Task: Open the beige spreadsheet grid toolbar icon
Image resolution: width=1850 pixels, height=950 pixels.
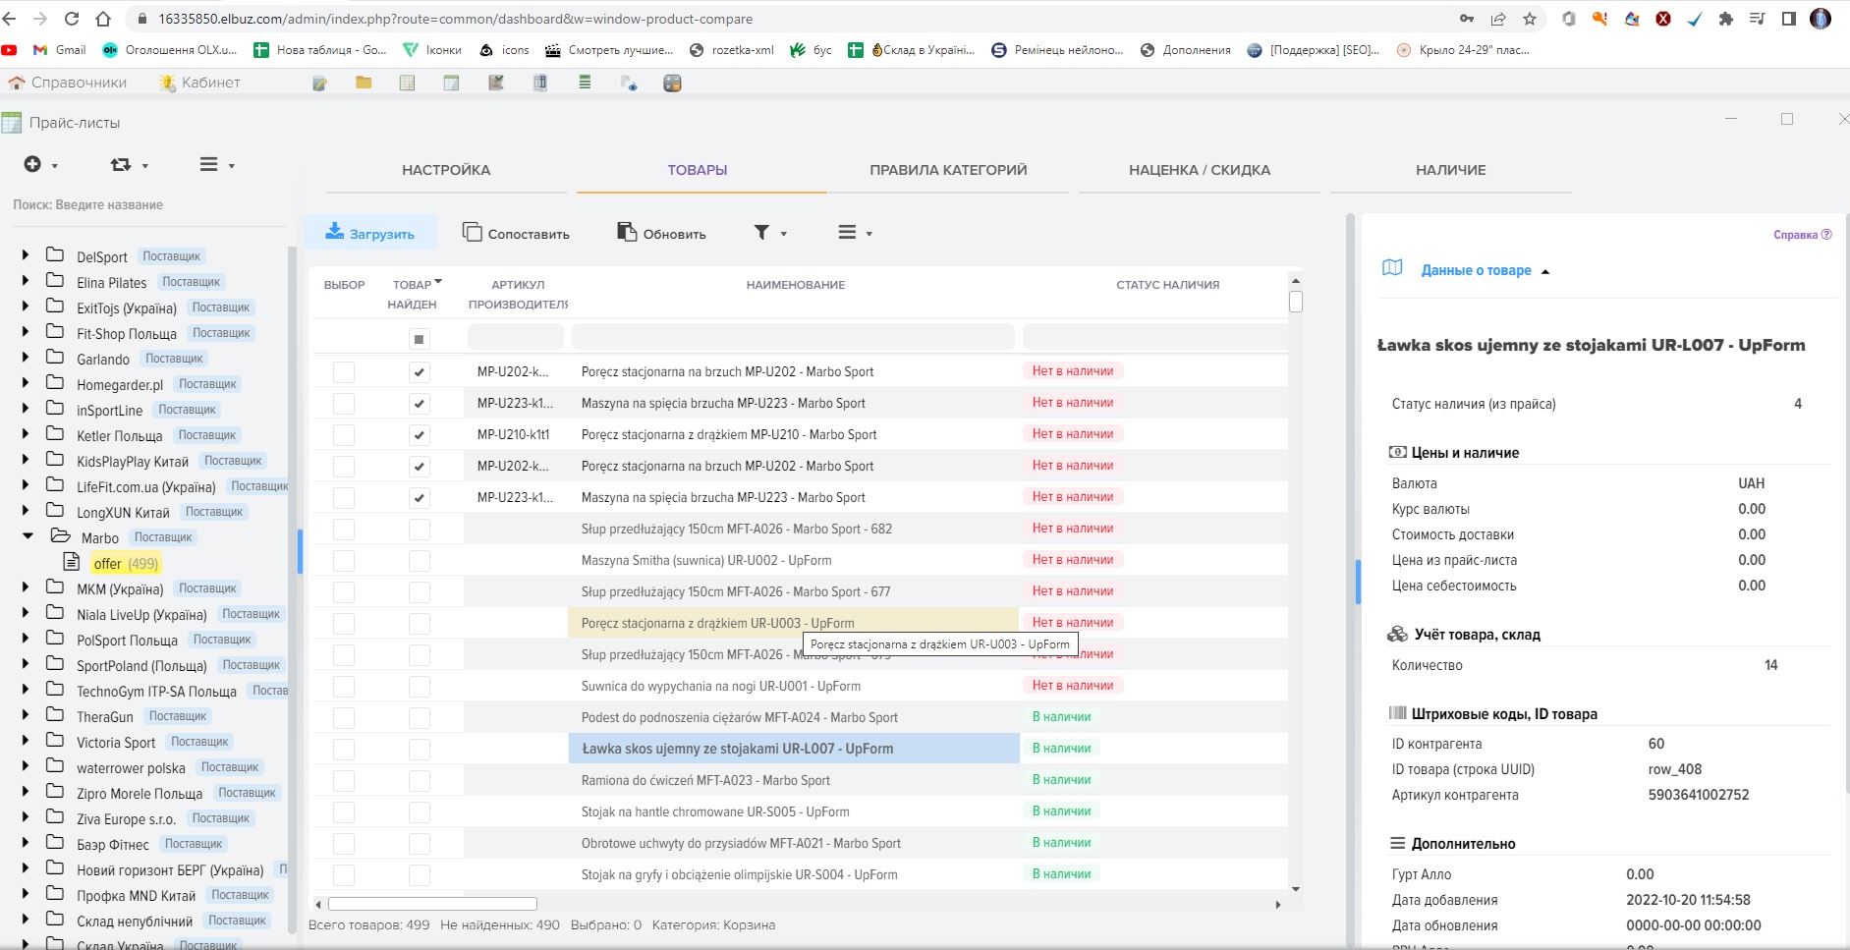Action: click(x=407, y=83)
